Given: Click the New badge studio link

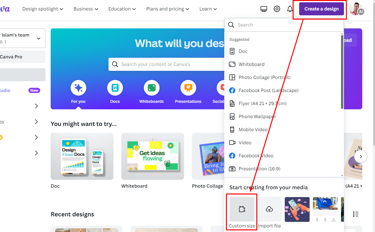Looking at the screenshot, I should click(20, 90).
